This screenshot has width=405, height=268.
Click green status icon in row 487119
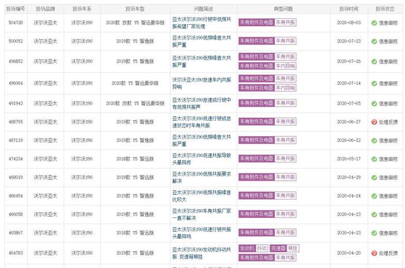(374, 141)
